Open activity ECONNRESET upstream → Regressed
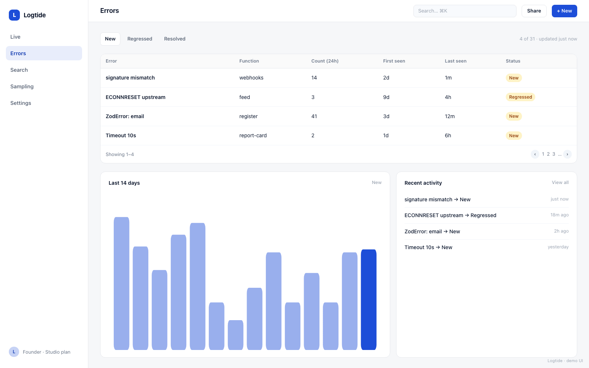The width and height of the screenshot is (589, 368). pyautogui.click(x=486, y=215)
